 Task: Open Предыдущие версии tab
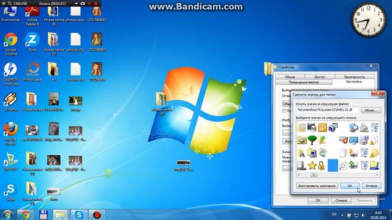pyautogui.click(x=304, y=82)
